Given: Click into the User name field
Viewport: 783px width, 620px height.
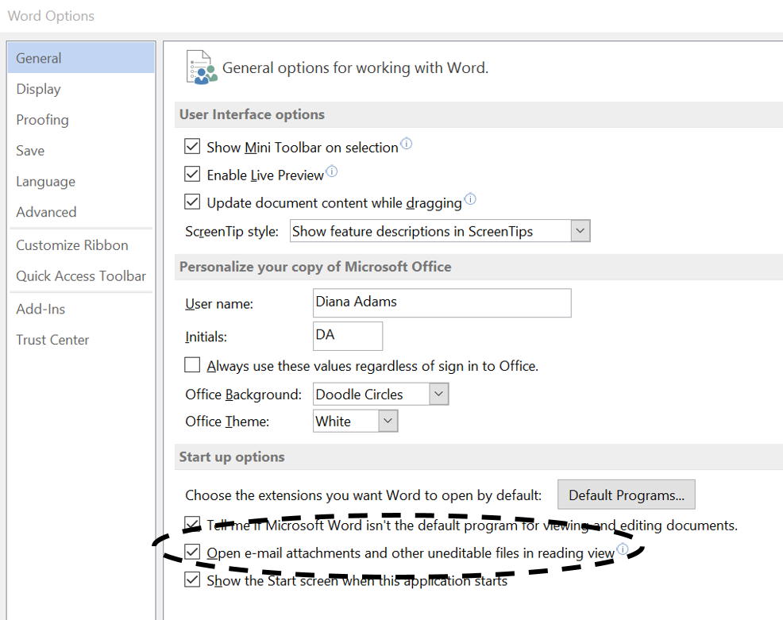Looking at the screenshot, I should pyautogui.click(x=442, y=303).
